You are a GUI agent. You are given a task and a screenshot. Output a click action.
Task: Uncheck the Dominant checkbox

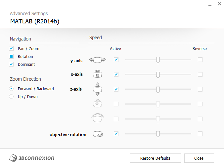tap(11, 64)
